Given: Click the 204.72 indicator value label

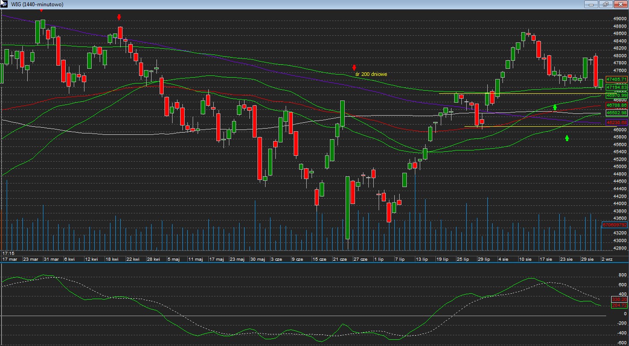Looking at the screenshot, I should (619, 305).
